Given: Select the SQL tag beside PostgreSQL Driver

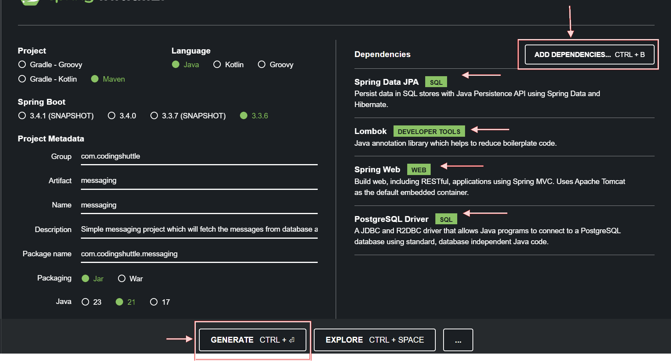Looking at the screenshot, I should click(446, 220).
